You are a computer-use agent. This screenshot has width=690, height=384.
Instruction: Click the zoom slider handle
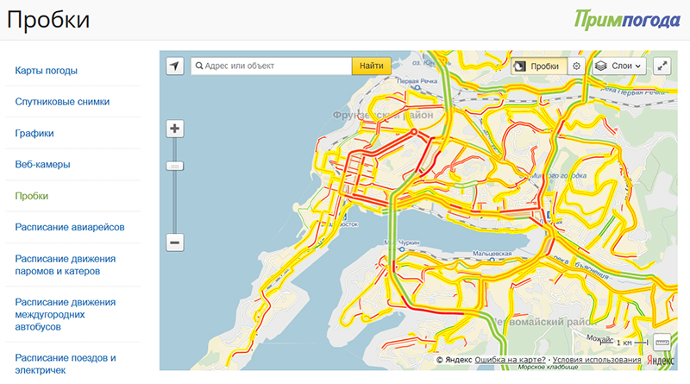coord(175,166)
